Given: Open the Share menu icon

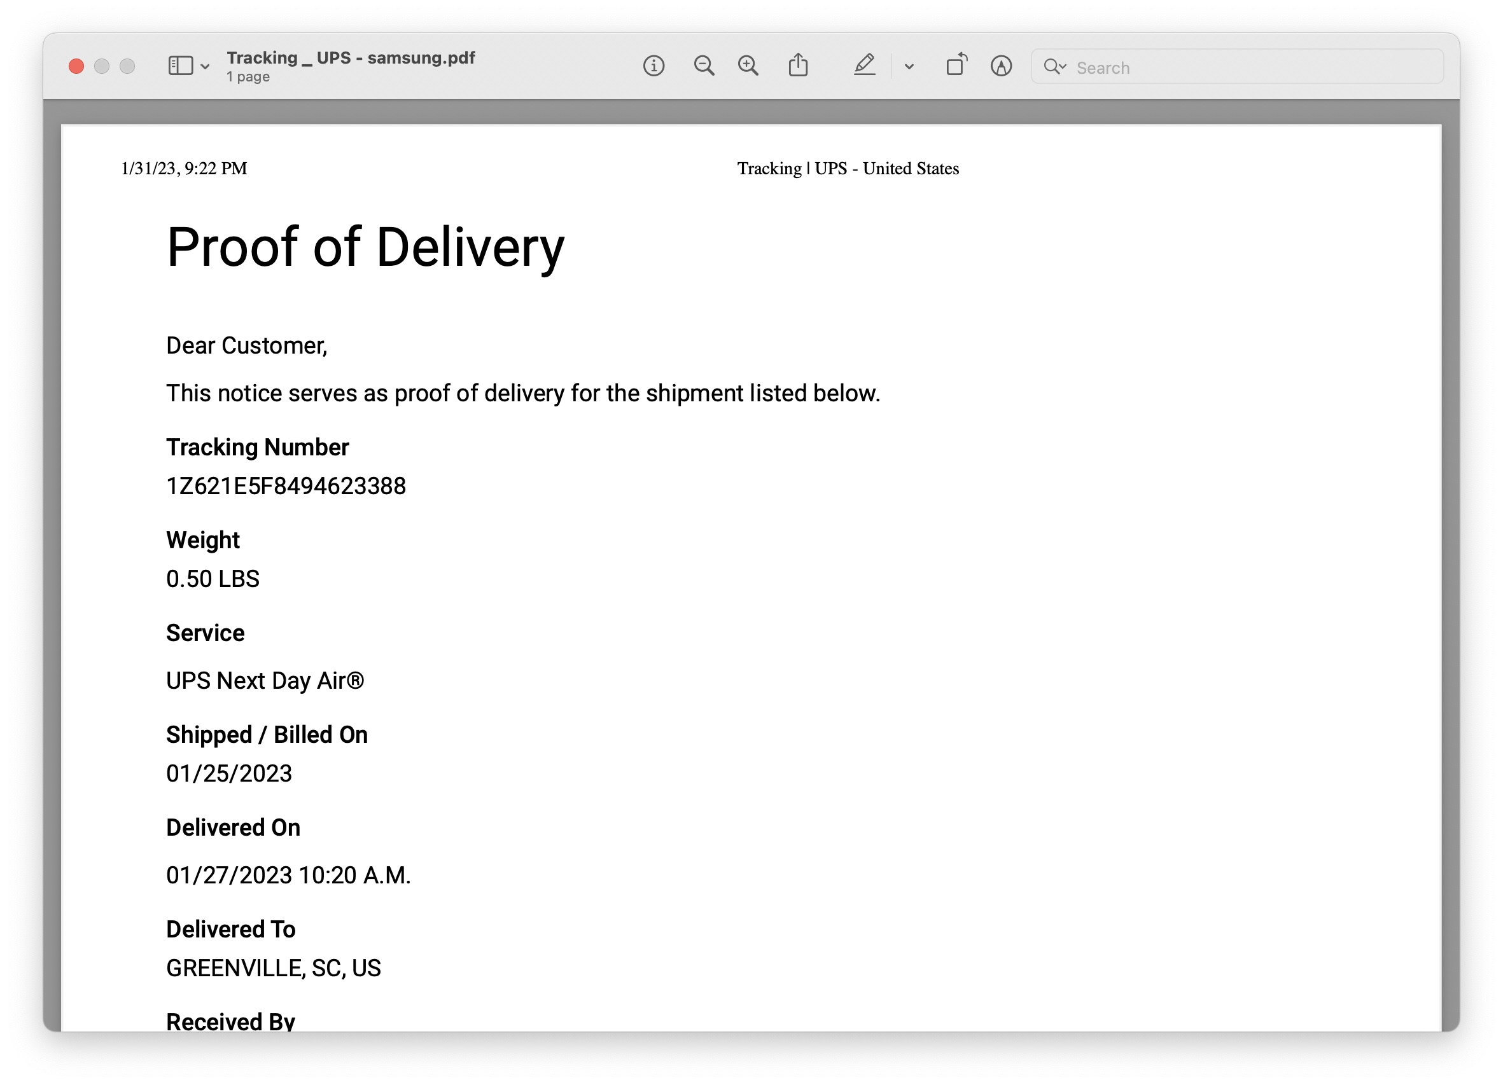Looking at the screenshot, I should tap(798, 66).
